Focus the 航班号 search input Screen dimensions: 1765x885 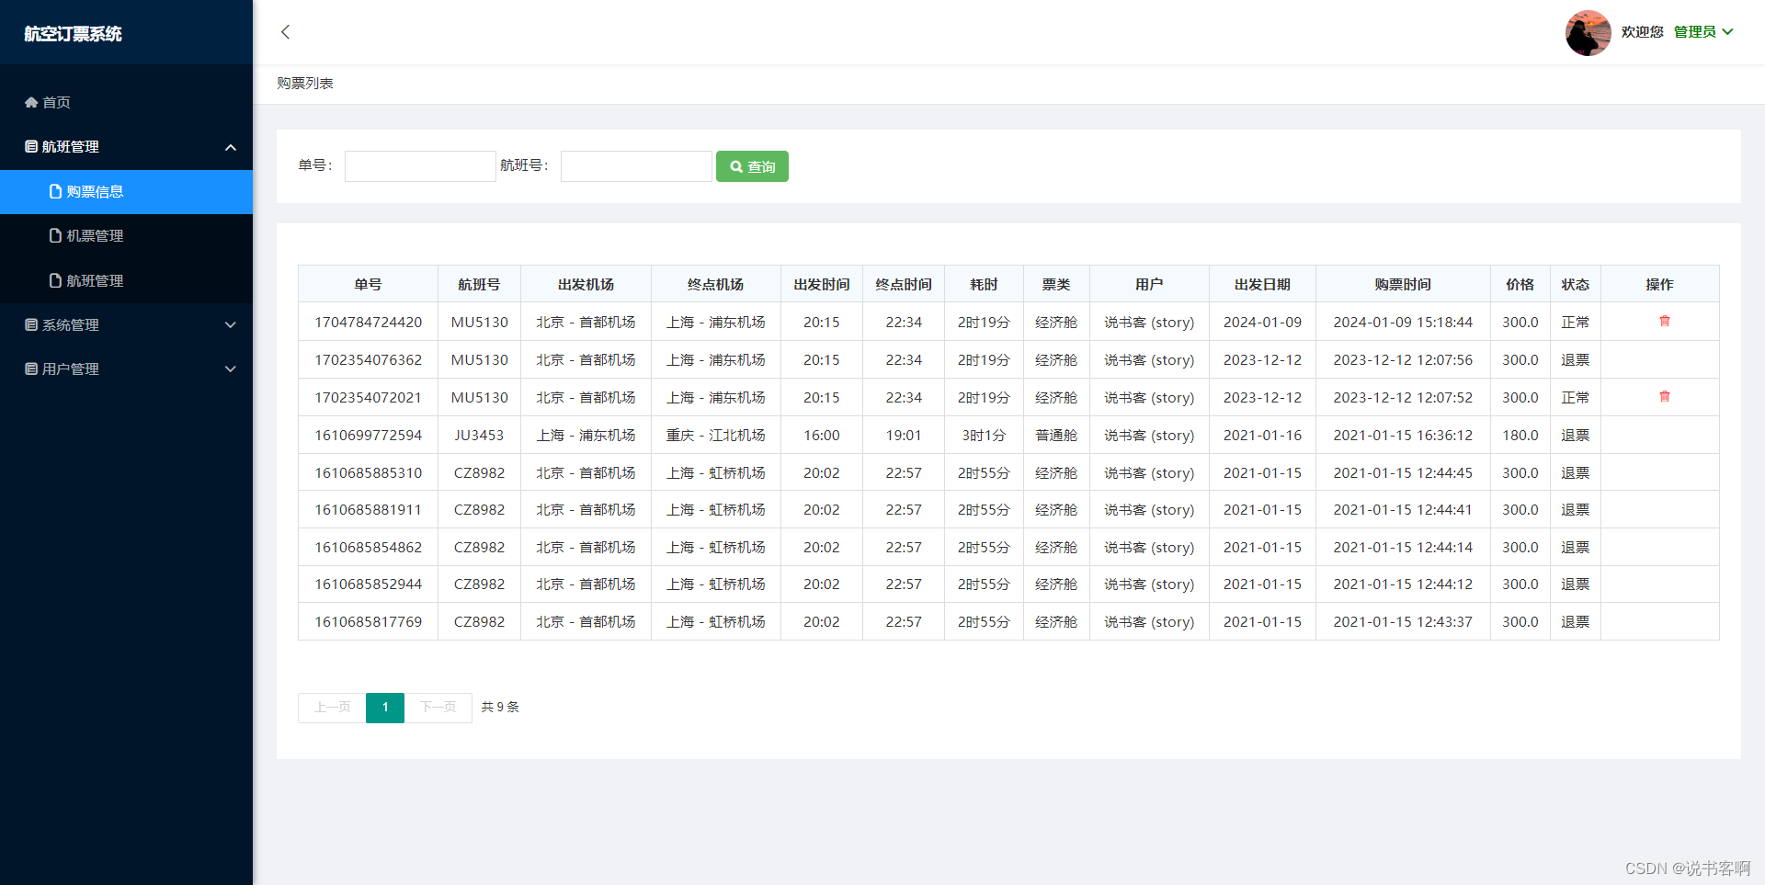click(636, 166)
